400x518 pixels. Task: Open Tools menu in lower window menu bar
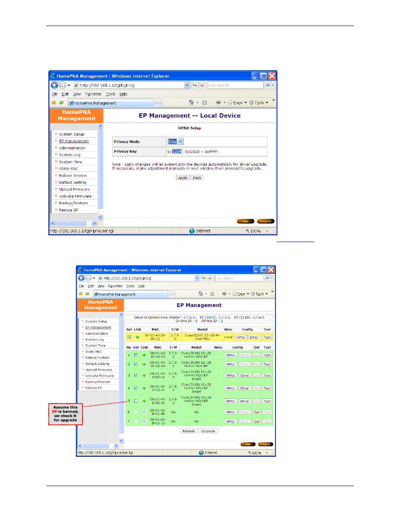click(130, 286)
